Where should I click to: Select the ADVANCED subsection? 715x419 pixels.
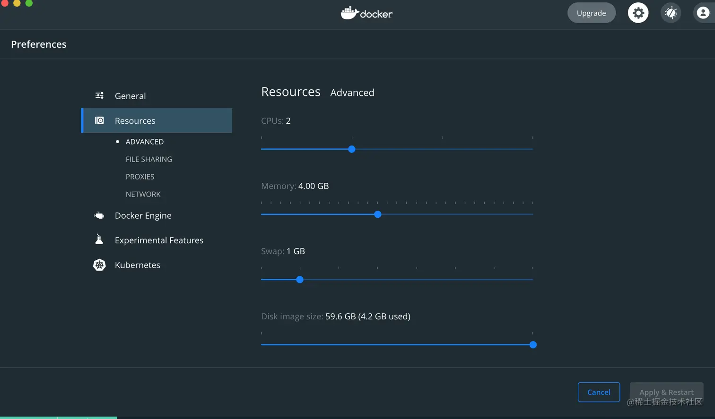[144, 142]
